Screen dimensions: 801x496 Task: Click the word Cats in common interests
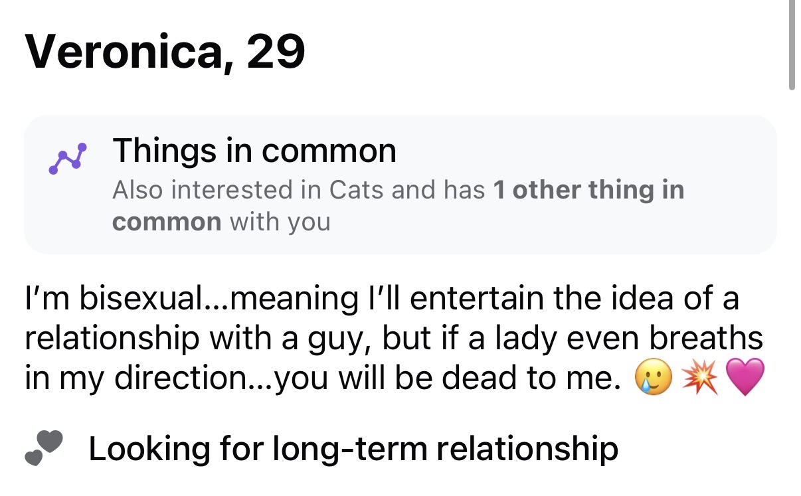(x=357, y=190)
